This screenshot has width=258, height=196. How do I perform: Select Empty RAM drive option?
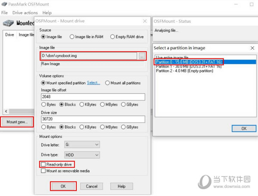click(x=112, y=37)
